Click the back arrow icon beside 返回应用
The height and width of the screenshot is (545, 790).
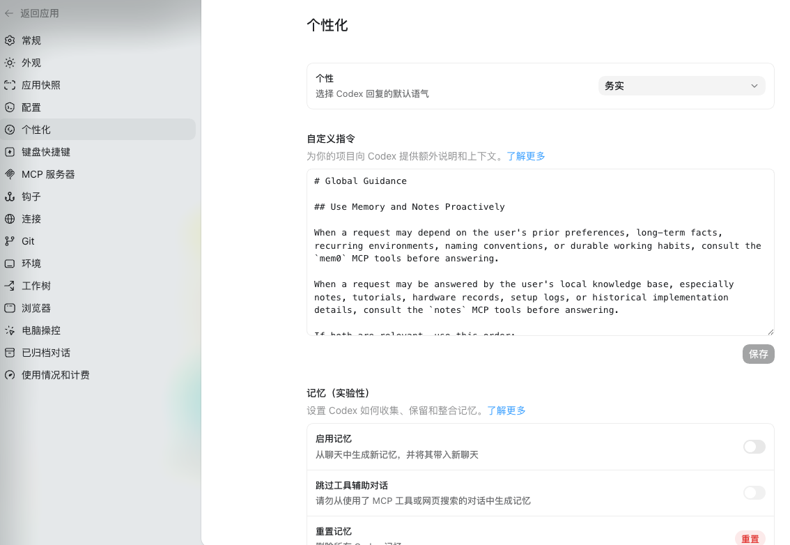coord(9,14)
